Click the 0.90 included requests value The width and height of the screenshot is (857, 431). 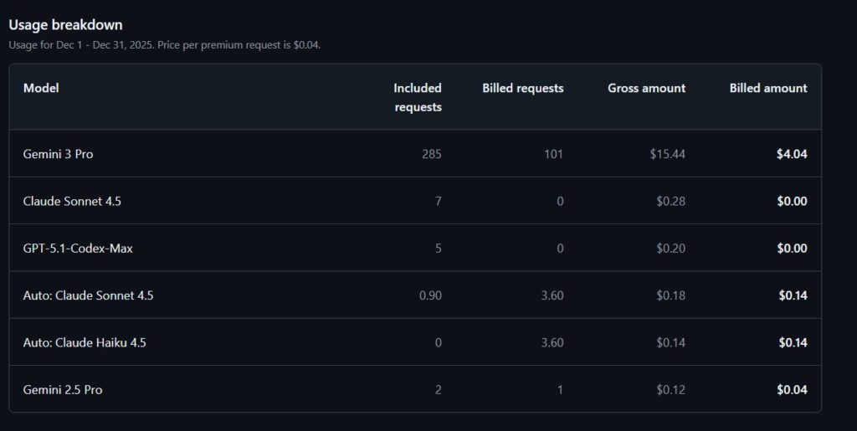point(430,295)
